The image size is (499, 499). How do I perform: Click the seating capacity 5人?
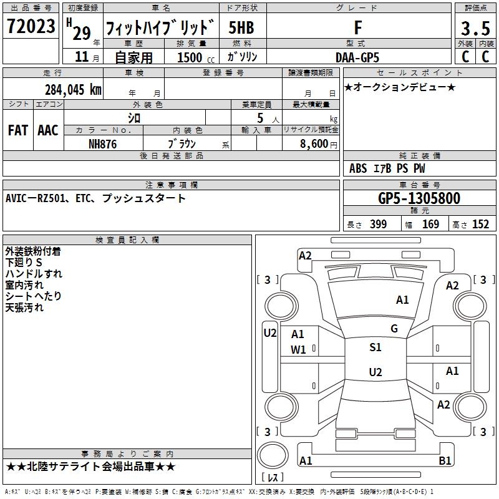coord(268,119)
